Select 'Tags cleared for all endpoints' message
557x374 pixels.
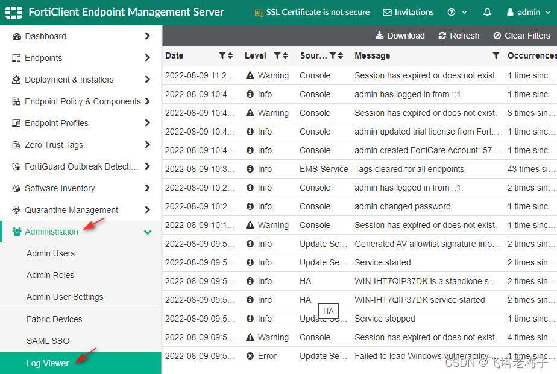tap(409, 169)
